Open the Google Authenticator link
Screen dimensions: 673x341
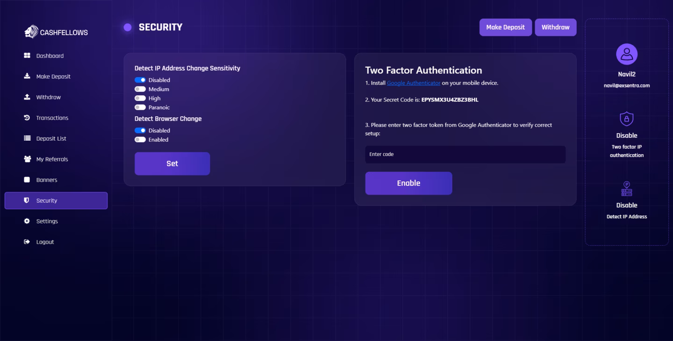point(413,83)
